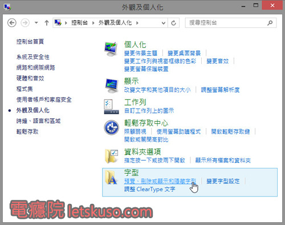Open 輕鬆存取 in the sidebar

[27, 131]
